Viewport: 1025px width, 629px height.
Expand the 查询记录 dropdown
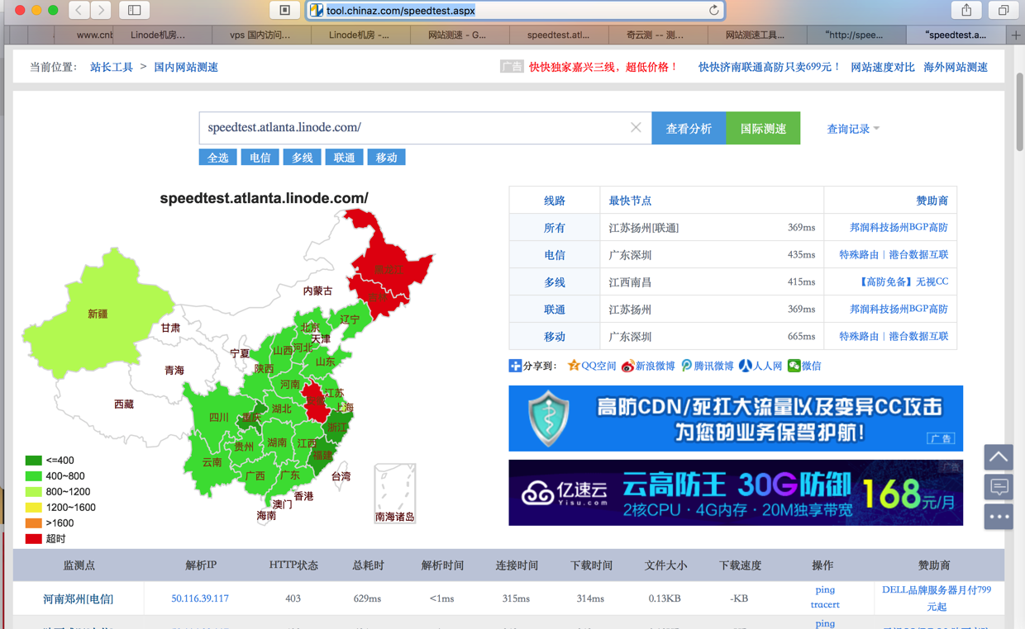pyautogui.click(x=853, y=129)
